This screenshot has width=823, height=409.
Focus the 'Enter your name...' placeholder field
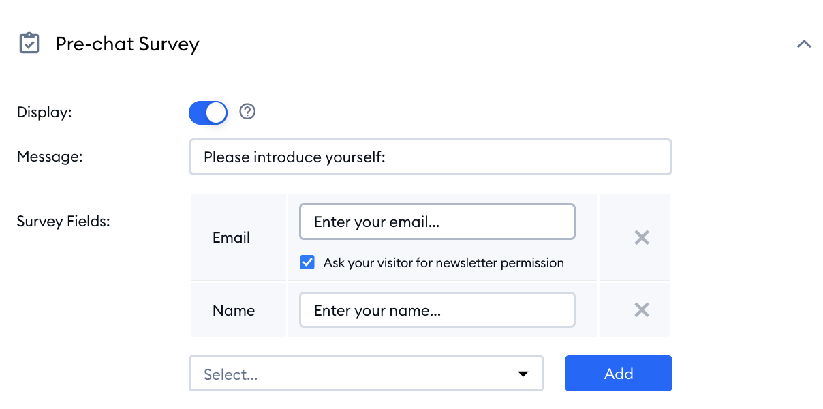click(x=437, y=310)
